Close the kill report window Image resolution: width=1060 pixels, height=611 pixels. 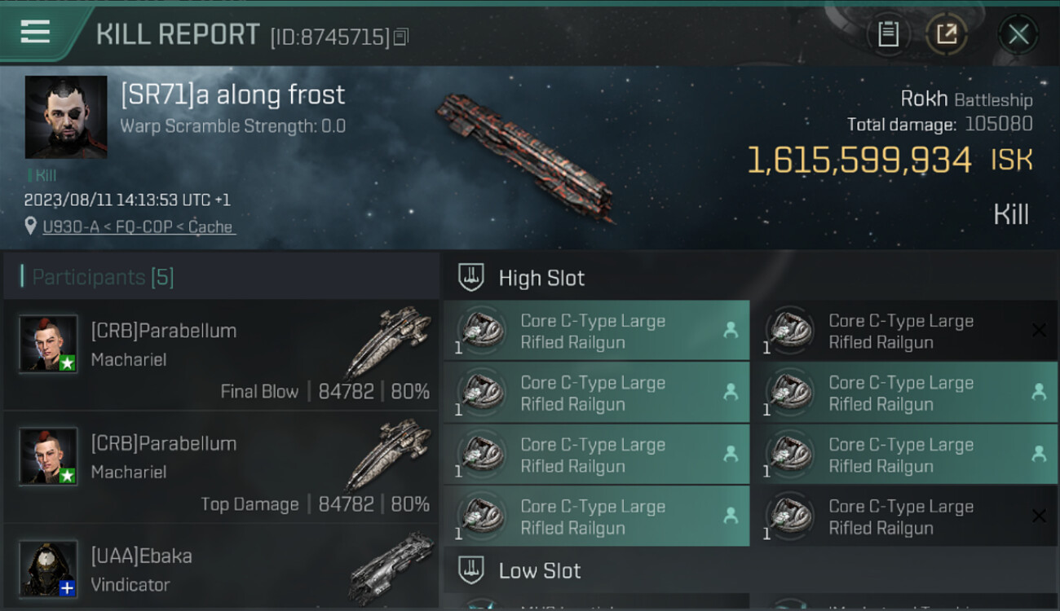(1018, 34)
